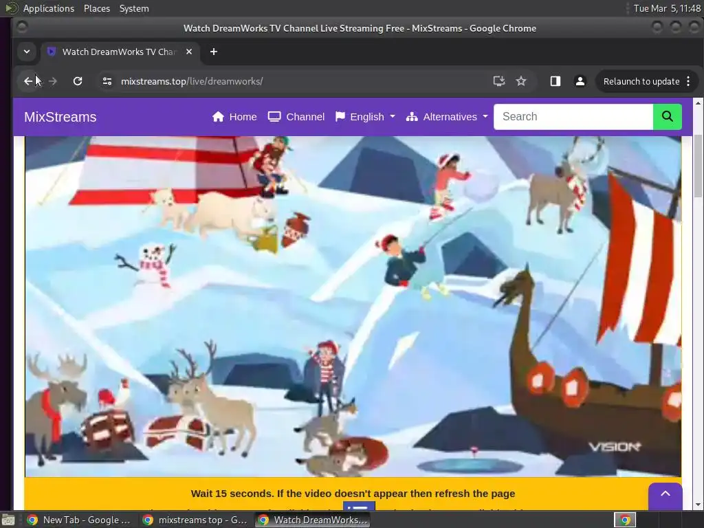The width and height of the screenshot is (704, 528).
Task: Focus the Search input field
Action: [573, 117]
